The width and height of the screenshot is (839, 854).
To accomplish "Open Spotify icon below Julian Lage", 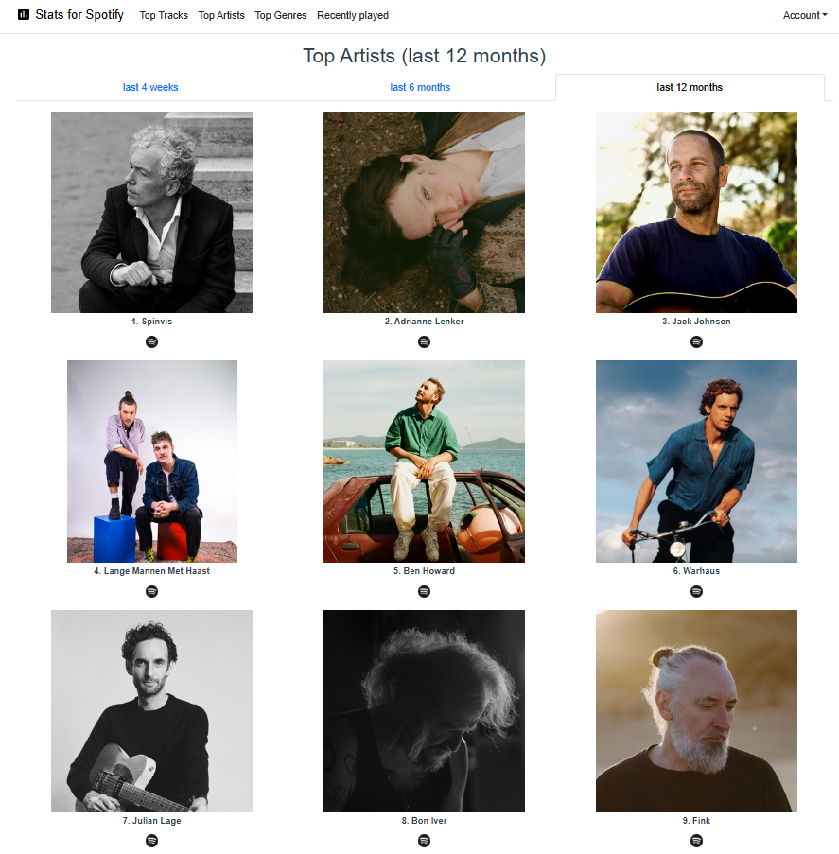I will (151, 841).
